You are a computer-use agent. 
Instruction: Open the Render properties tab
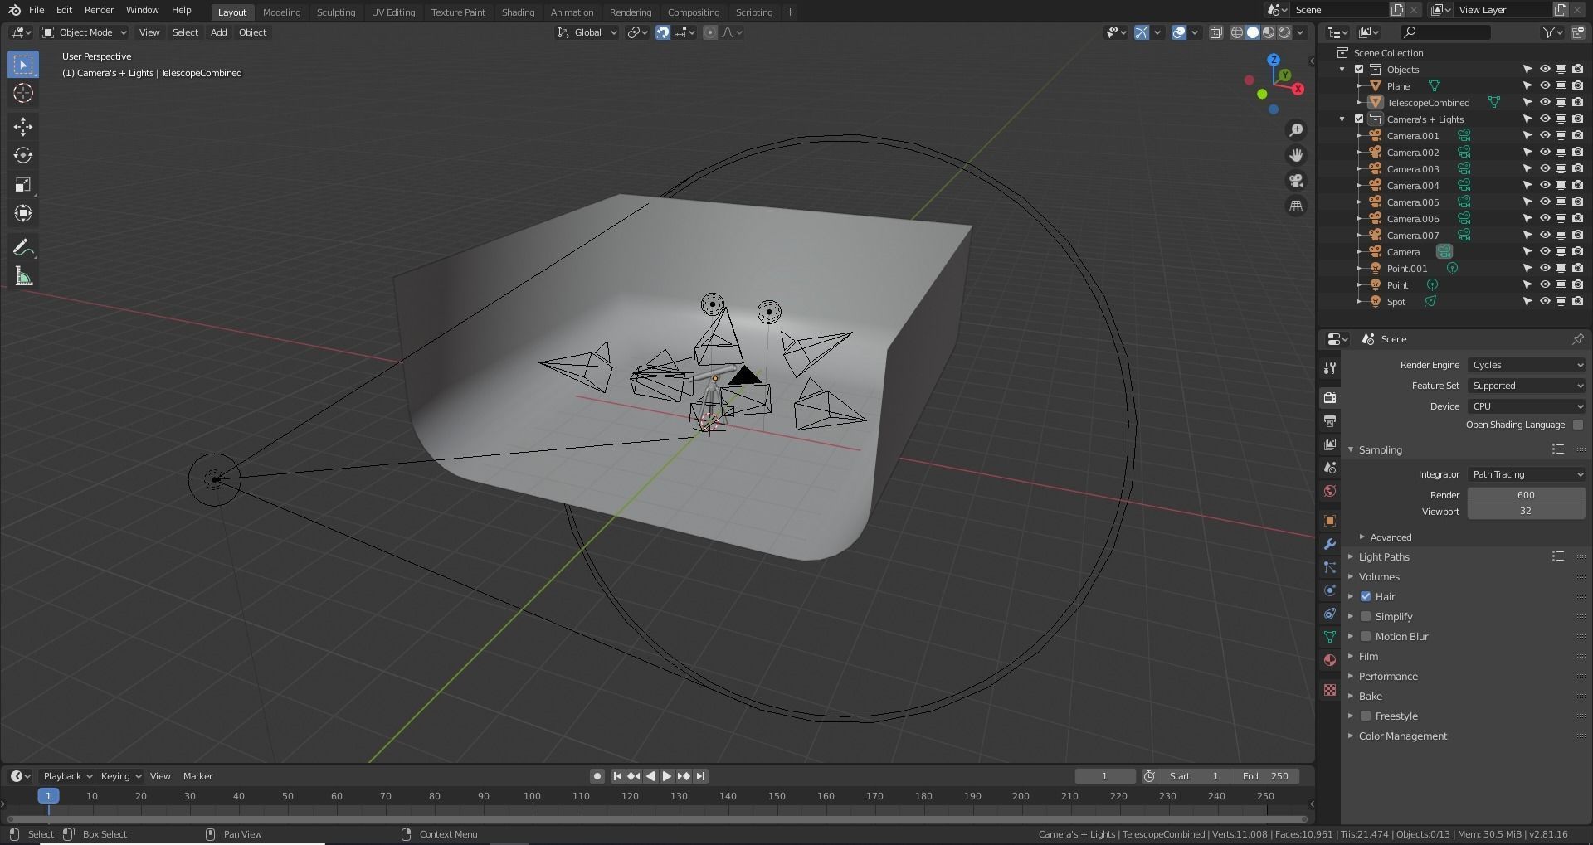coord(1330,398)
